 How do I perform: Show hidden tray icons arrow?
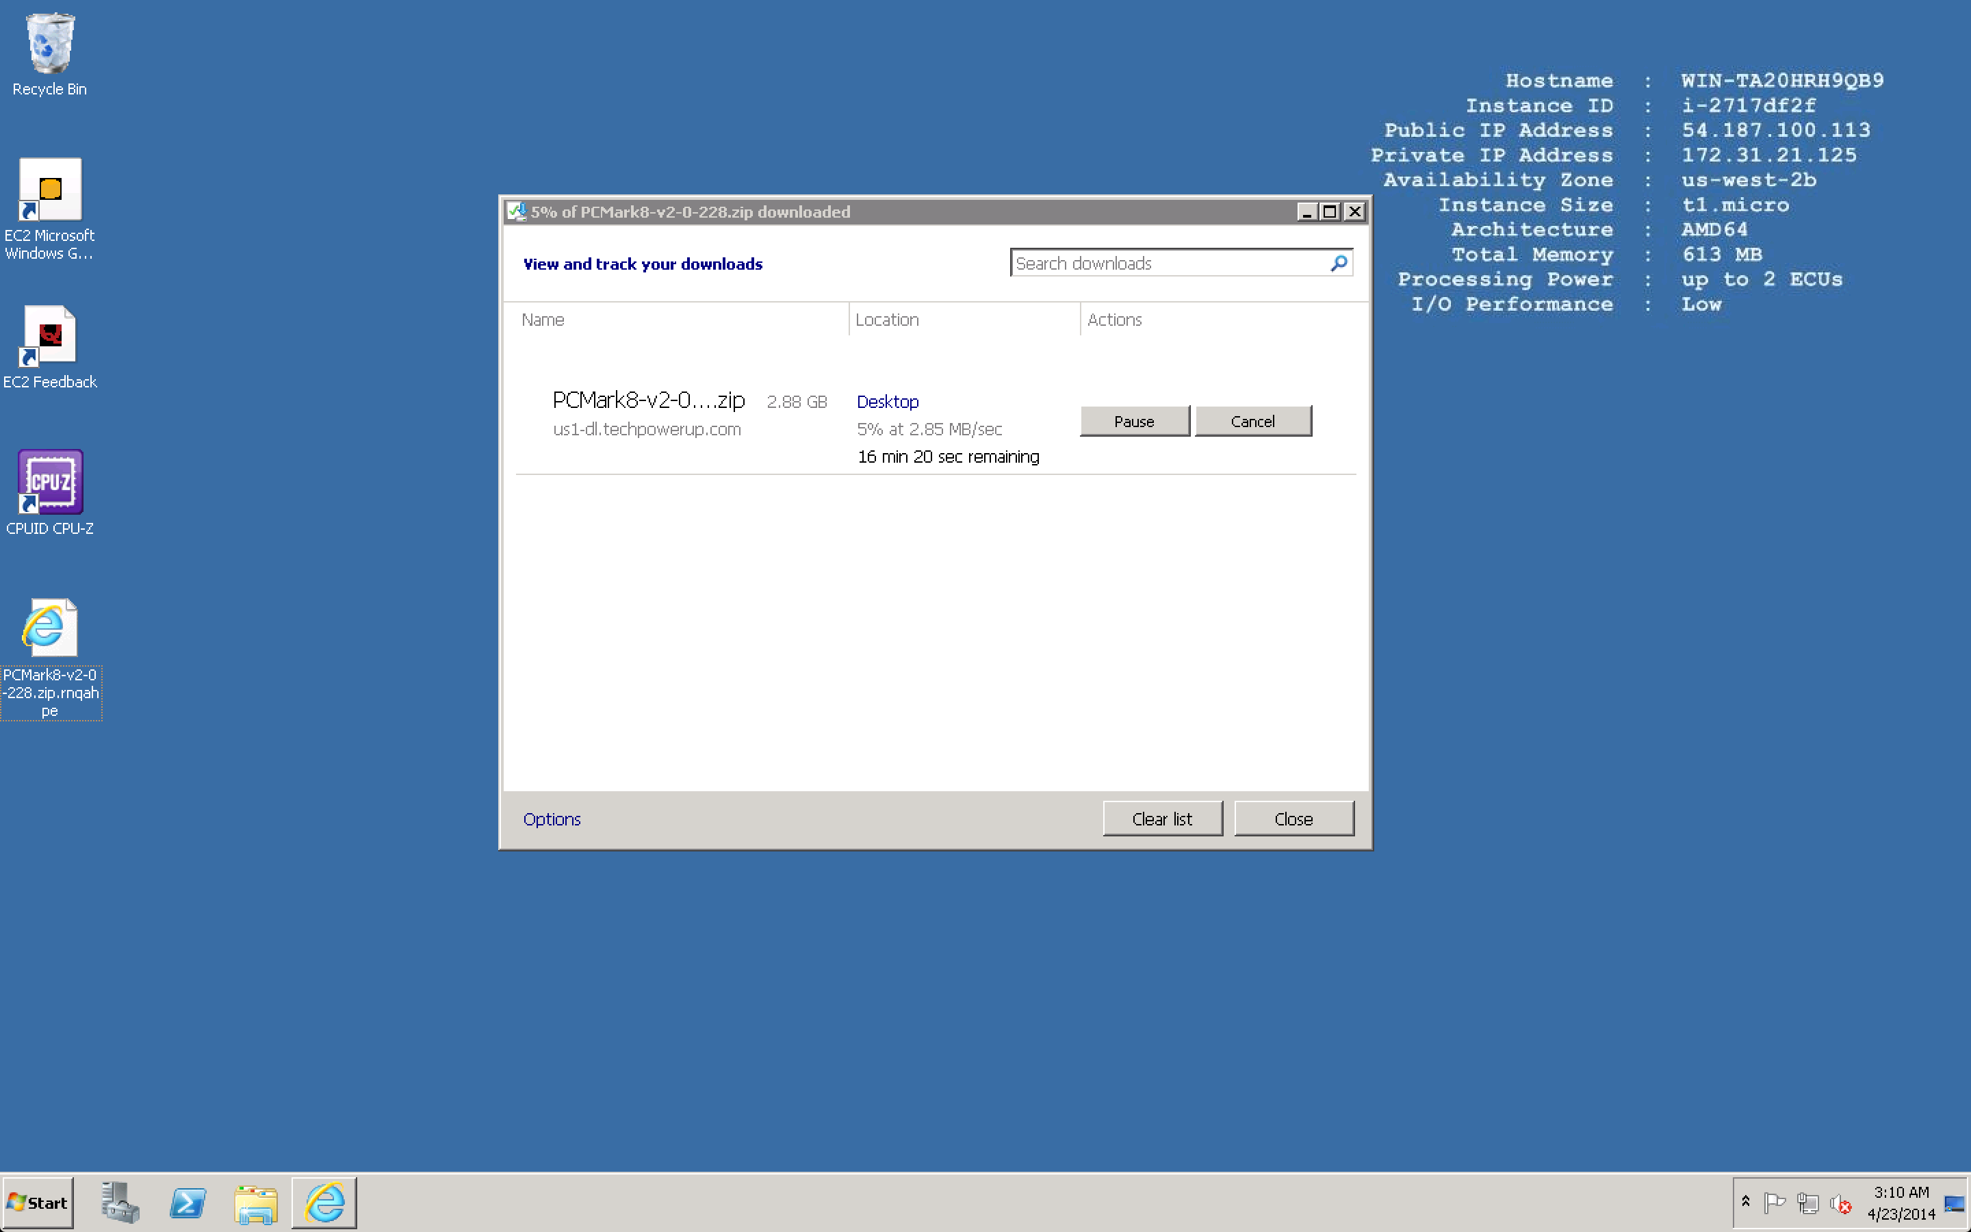1745,1201
